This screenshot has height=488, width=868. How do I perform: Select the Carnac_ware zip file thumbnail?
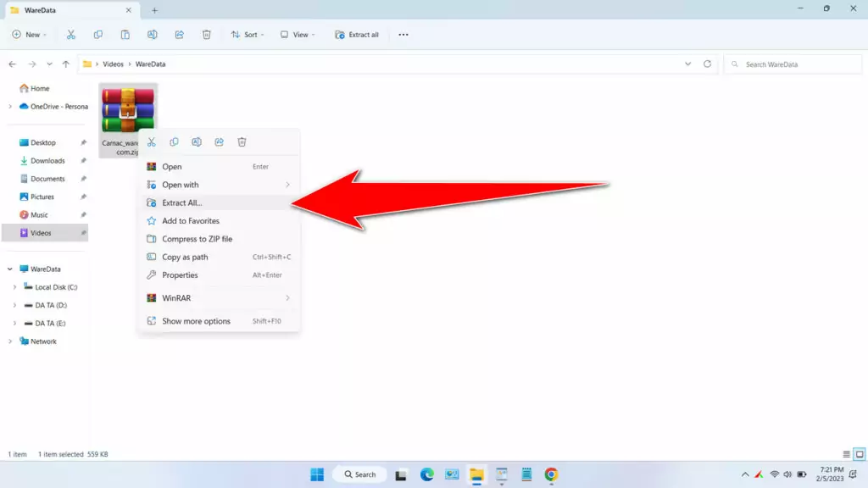tap(128, 110)
